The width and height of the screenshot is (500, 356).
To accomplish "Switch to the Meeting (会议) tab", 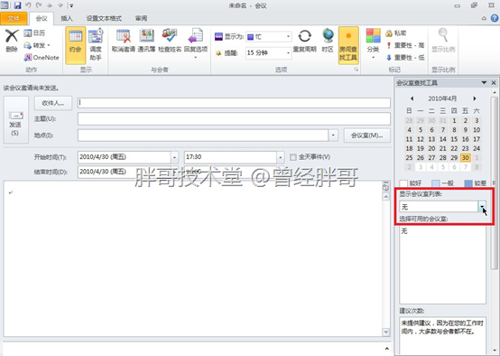I will (x=42, y=18).
